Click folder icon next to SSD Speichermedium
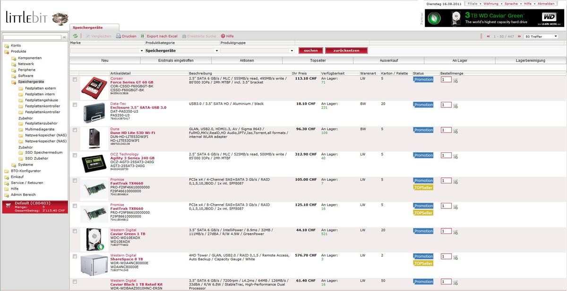The image size is (567, 291). pos(20,153)
